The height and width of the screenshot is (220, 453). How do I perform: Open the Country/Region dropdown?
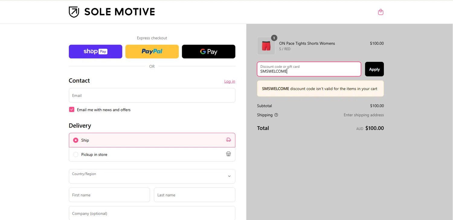pos(152,176)
